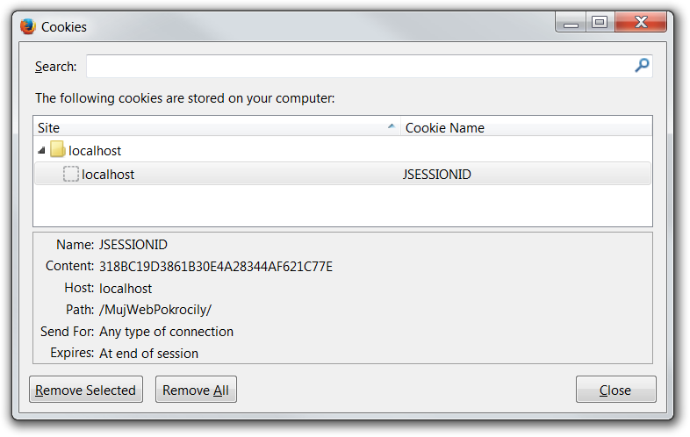Image resolution: width=690 pixels, height=437 pixels.
Task: Minimize the Cookies window
Action: (572, 24)
